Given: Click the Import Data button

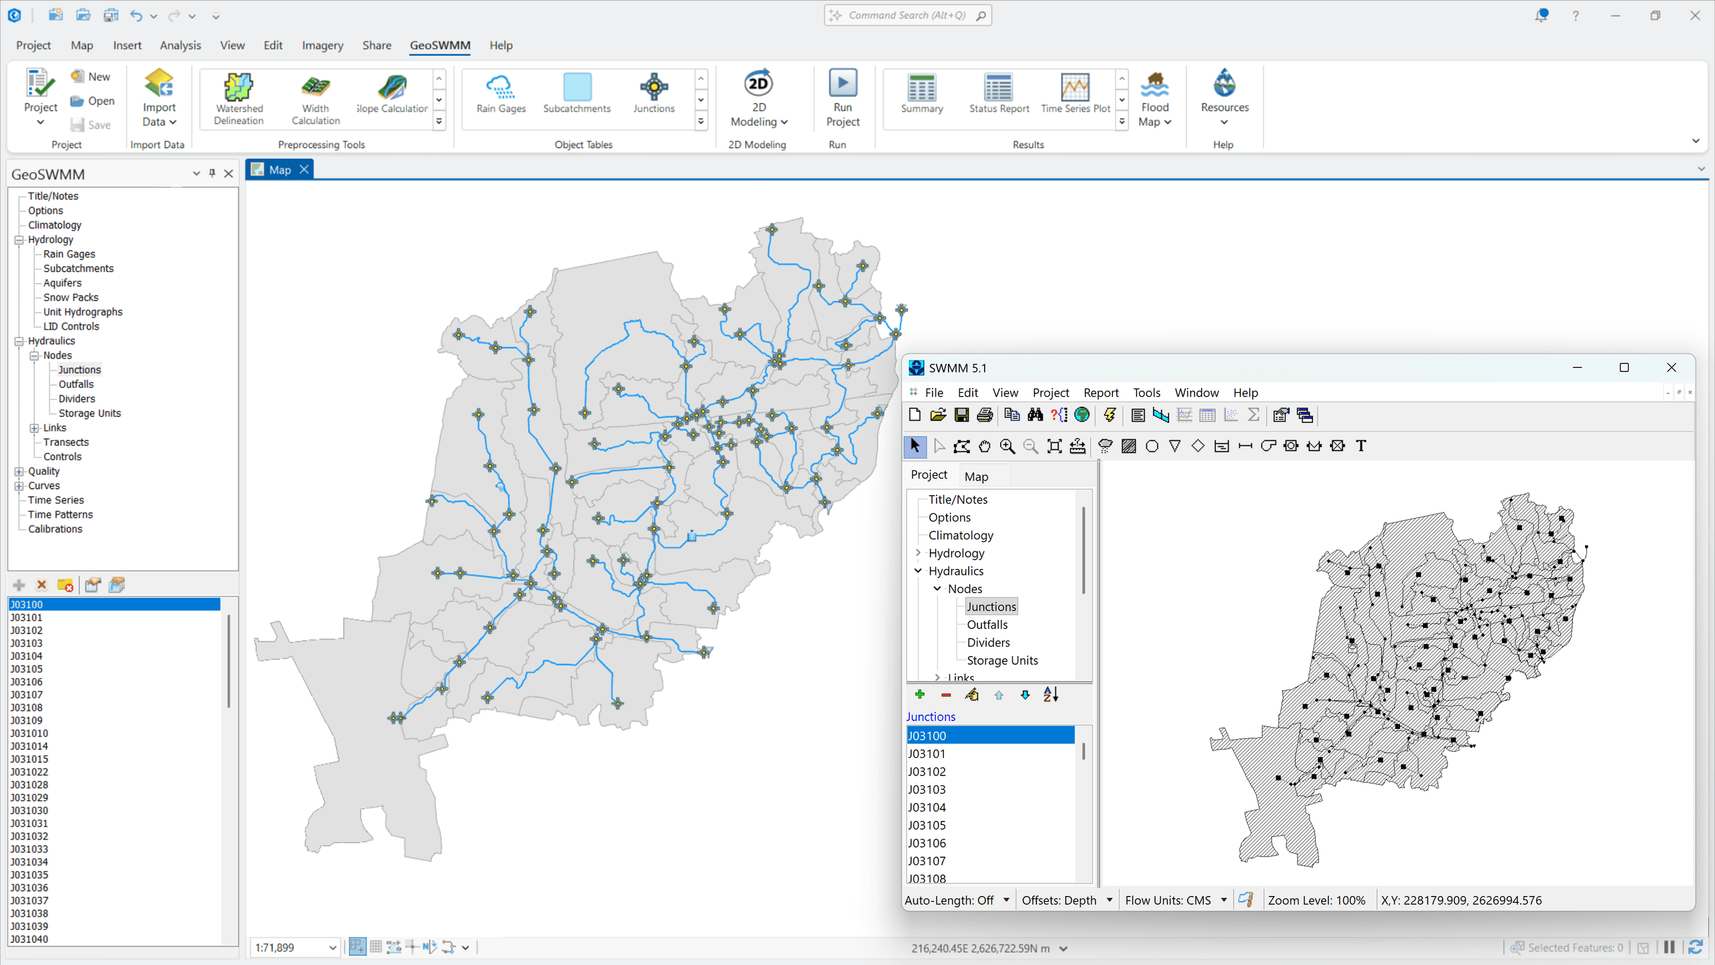Looking at the screenshot, I should (x=158, y=99).
